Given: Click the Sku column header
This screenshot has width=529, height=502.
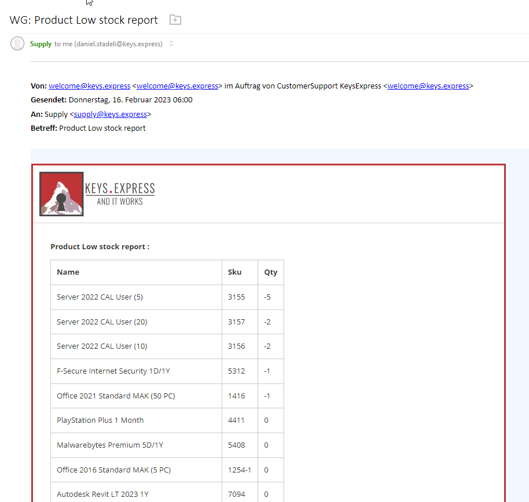Looking at the screenshot, I should click(x=234, y=272).
